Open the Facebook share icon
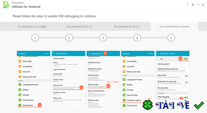 click(x=188, y=5)
